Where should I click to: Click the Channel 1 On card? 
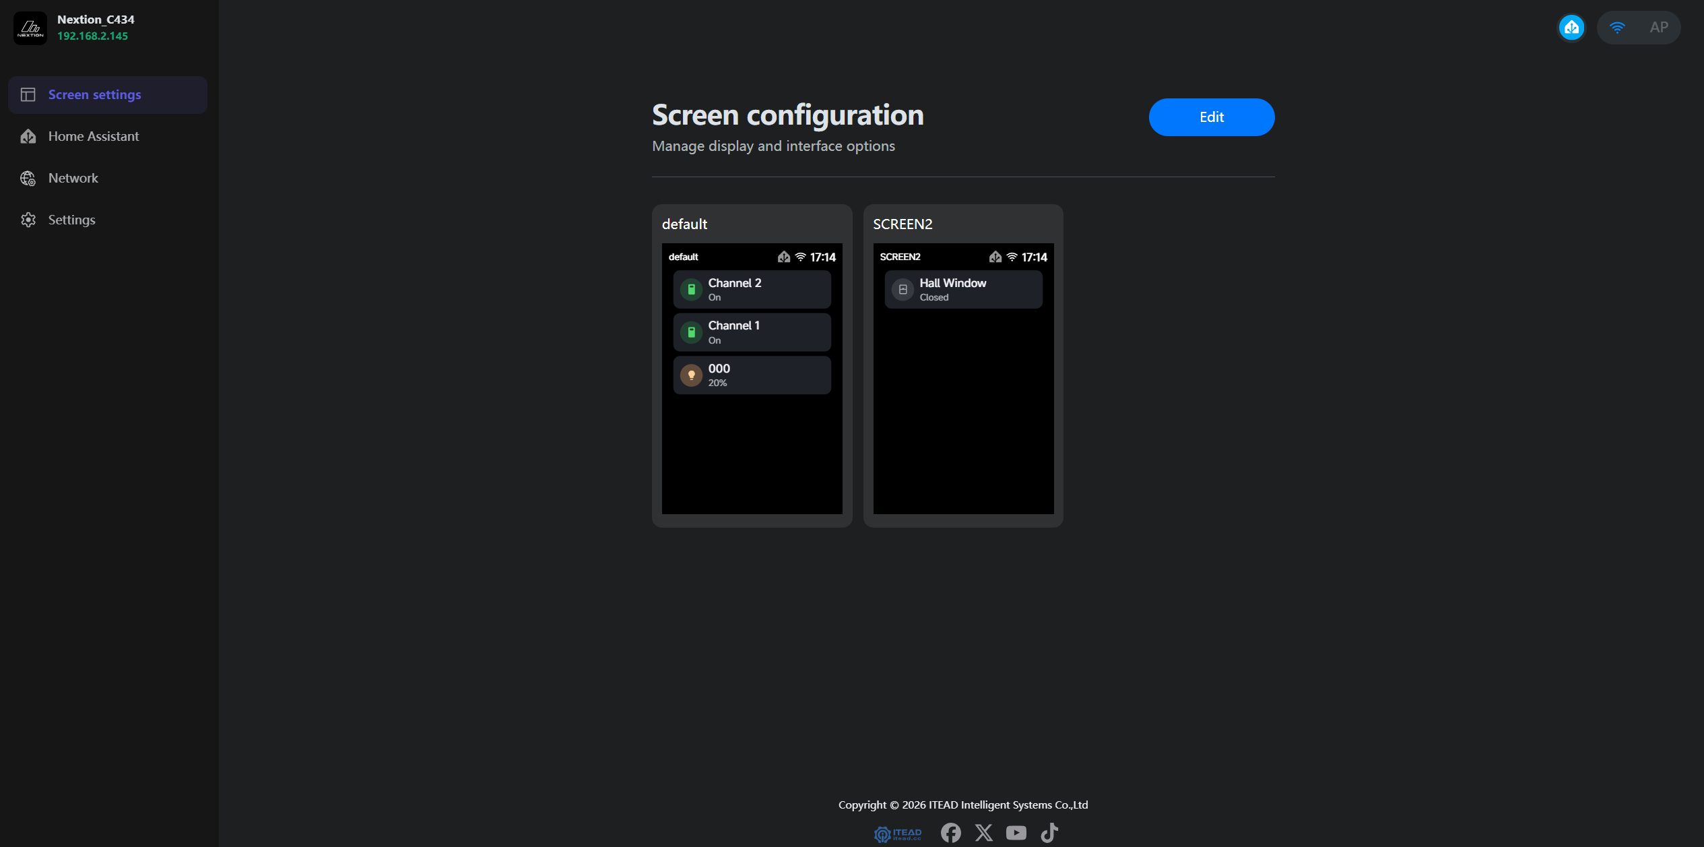tap(752, 332)
